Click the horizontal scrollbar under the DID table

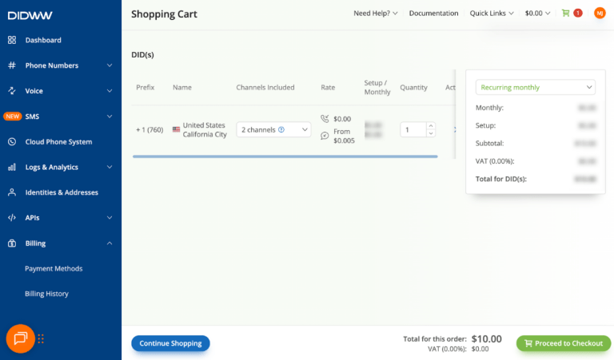point(285,156)
